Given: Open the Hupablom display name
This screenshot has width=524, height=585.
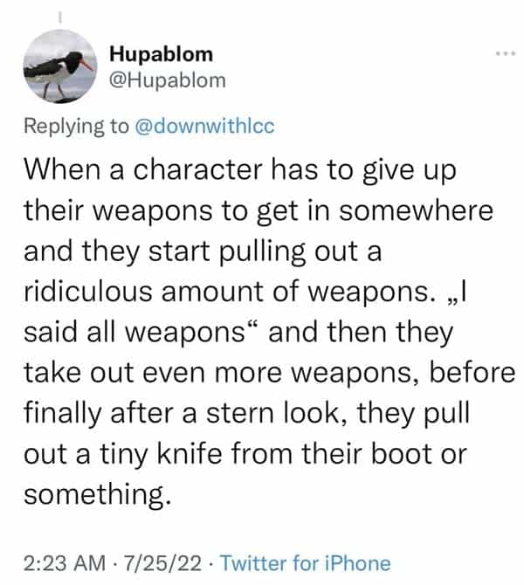Looking at the screenshot, I should pyautogui.click(x=162, y=55).
